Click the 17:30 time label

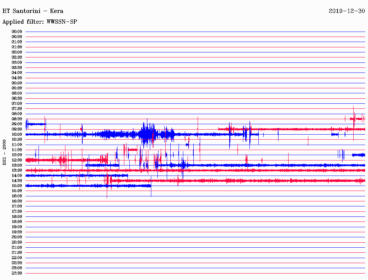coord(17,211)
